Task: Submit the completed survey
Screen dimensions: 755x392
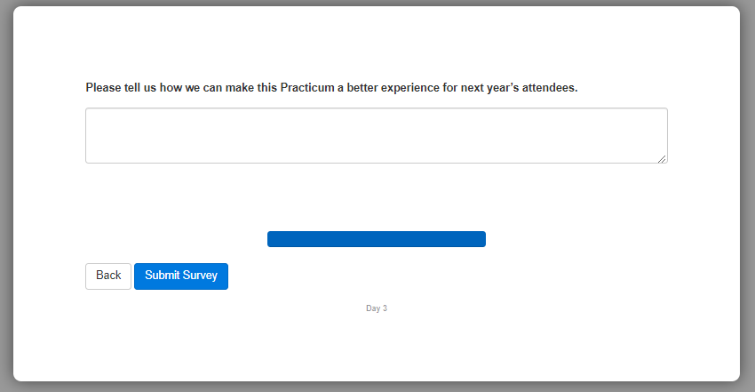Action: pyautogui.click(x=181, y=276)
